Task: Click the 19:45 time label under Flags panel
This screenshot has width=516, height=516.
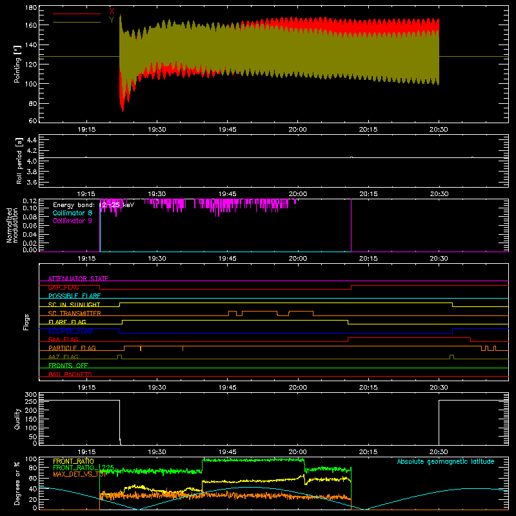Action: click(228, 388)
